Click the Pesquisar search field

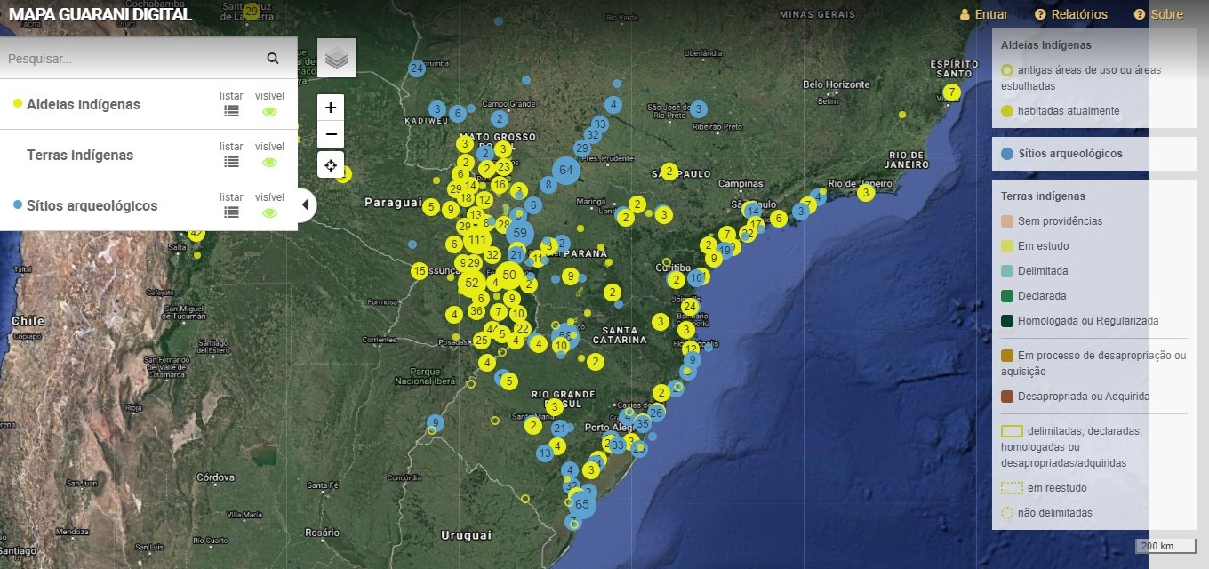click(x=133, y=59)
